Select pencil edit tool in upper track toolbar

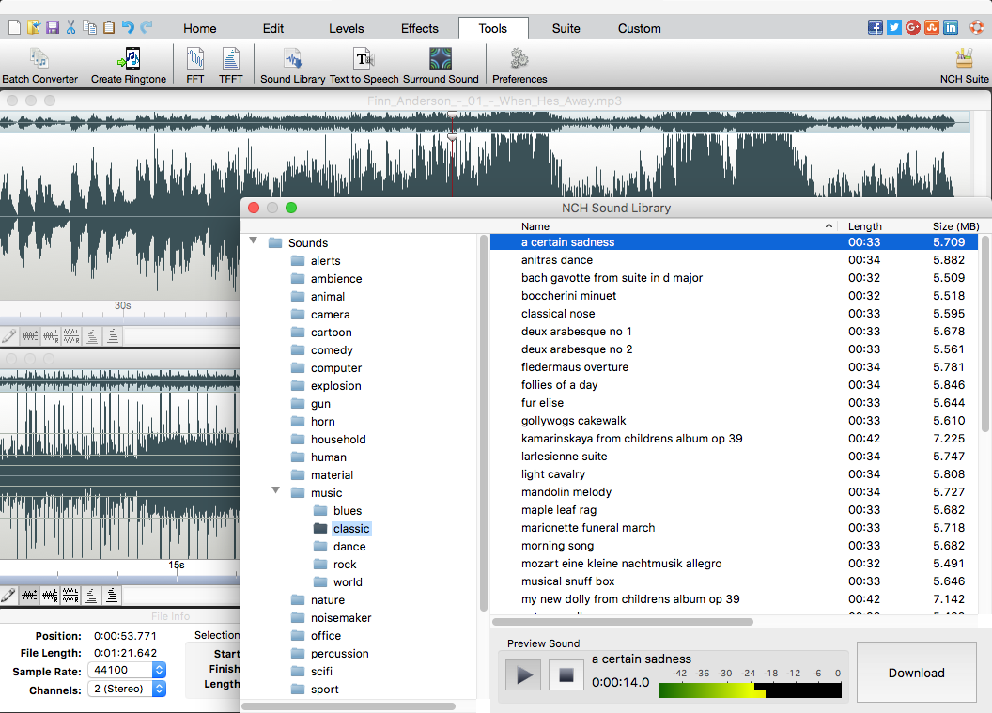click(8, 335)
